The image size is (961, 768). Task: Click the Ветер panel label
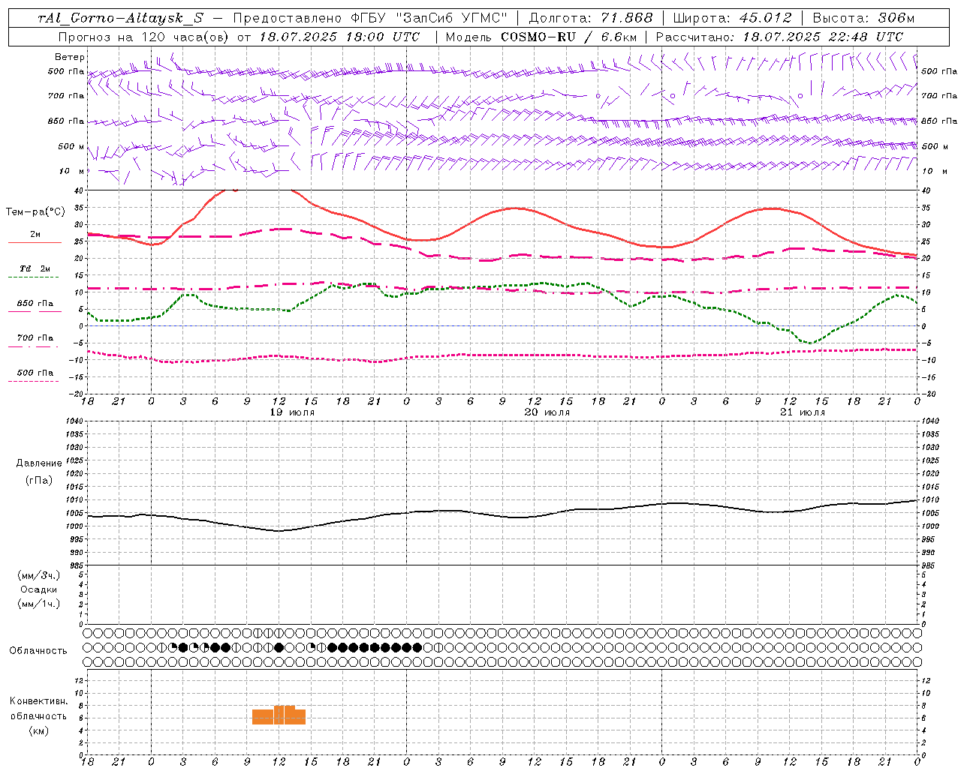tap(70, 57)
